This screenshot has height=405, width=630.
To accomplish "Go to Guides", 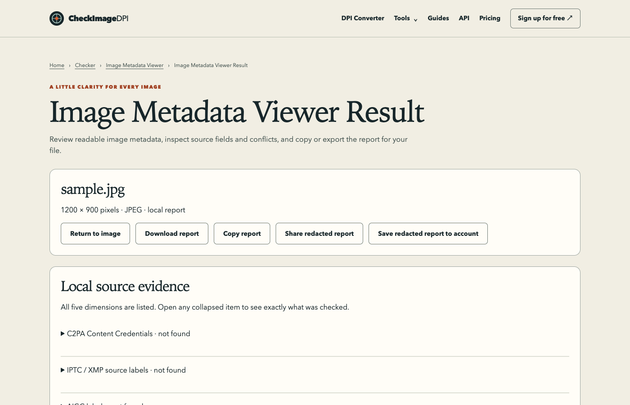I will click(x=438, y=18).
